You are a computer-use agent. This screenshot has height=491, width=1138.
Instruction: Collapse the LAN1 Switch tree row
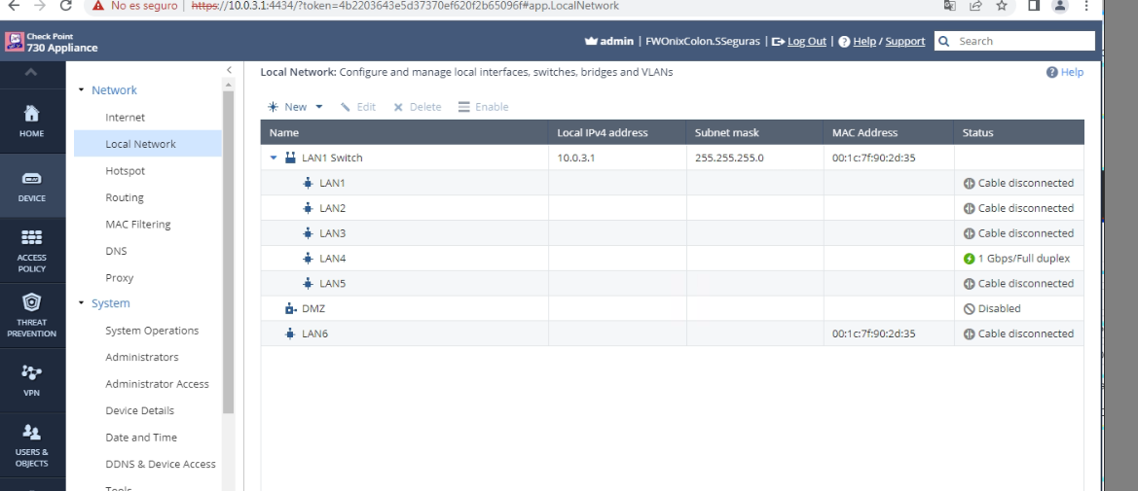pos(275,158)
